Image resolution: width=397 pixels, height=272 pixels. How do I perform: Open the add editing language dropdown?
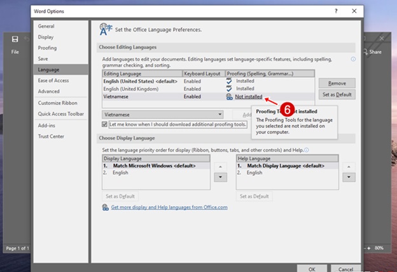click(x=163, y=114)
